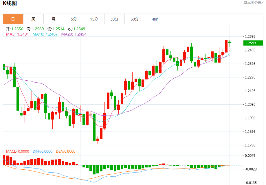The image size is (266, 185).
Task: Open the 30分 timeframe tab
Action: pos(114,19)
